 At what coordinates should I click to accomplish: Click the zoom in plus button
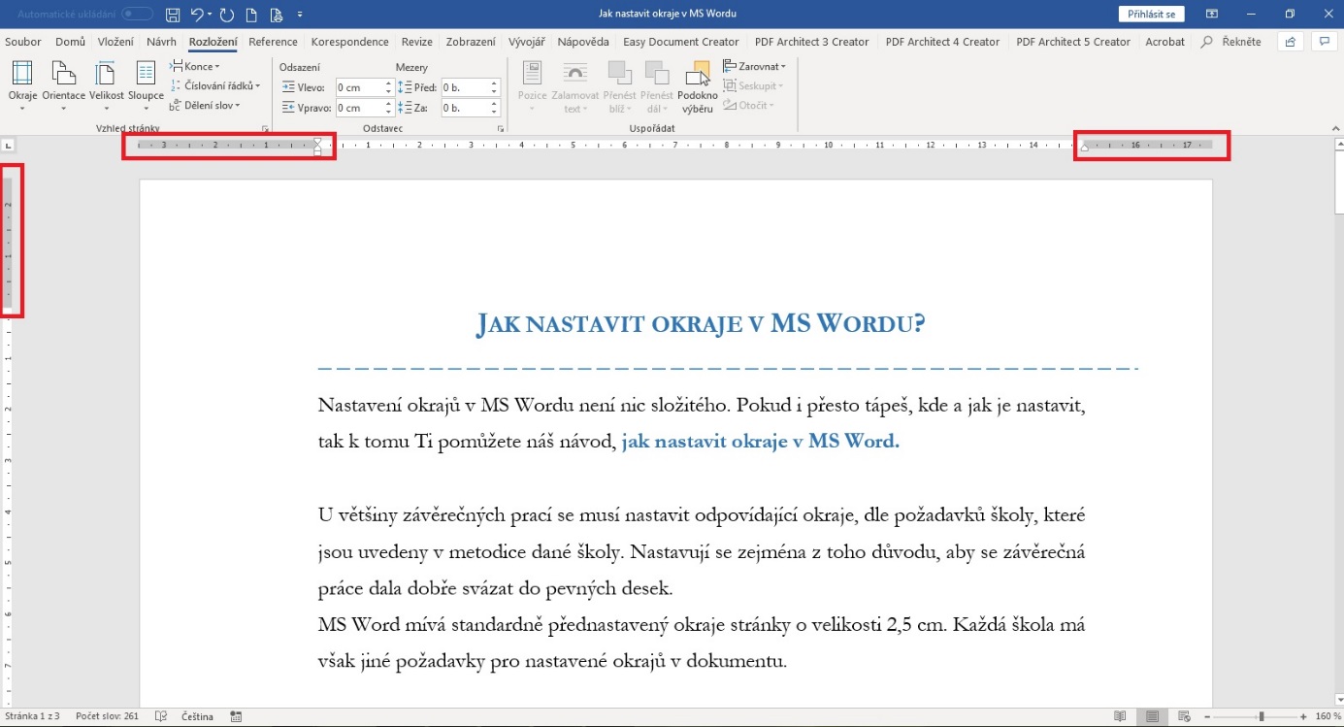[1303, 716]
